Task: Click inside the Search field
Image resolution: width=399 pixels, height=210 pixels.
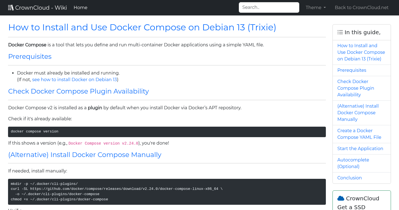Action: tap(268, 7)
